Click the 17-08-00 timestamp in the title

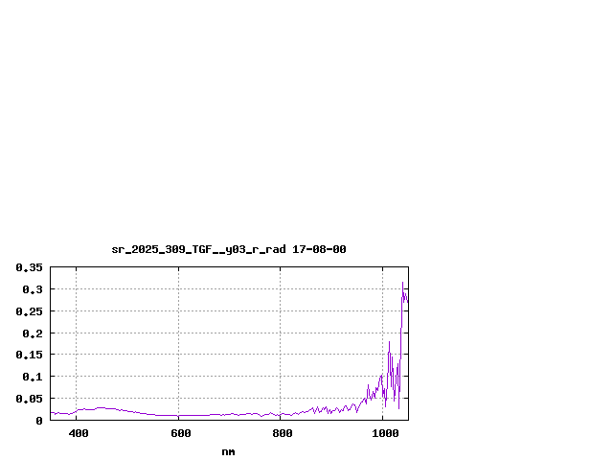click(x=319, y=249)
